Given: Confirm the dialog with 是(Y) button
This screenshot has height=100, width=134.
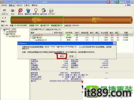Looking at the screenshot, I should pos(62,56).
